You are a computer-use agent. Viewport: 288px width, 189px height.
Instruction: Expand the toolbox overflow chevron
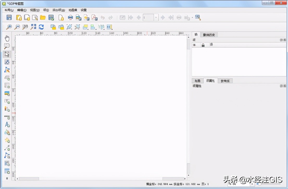[7, 178]
